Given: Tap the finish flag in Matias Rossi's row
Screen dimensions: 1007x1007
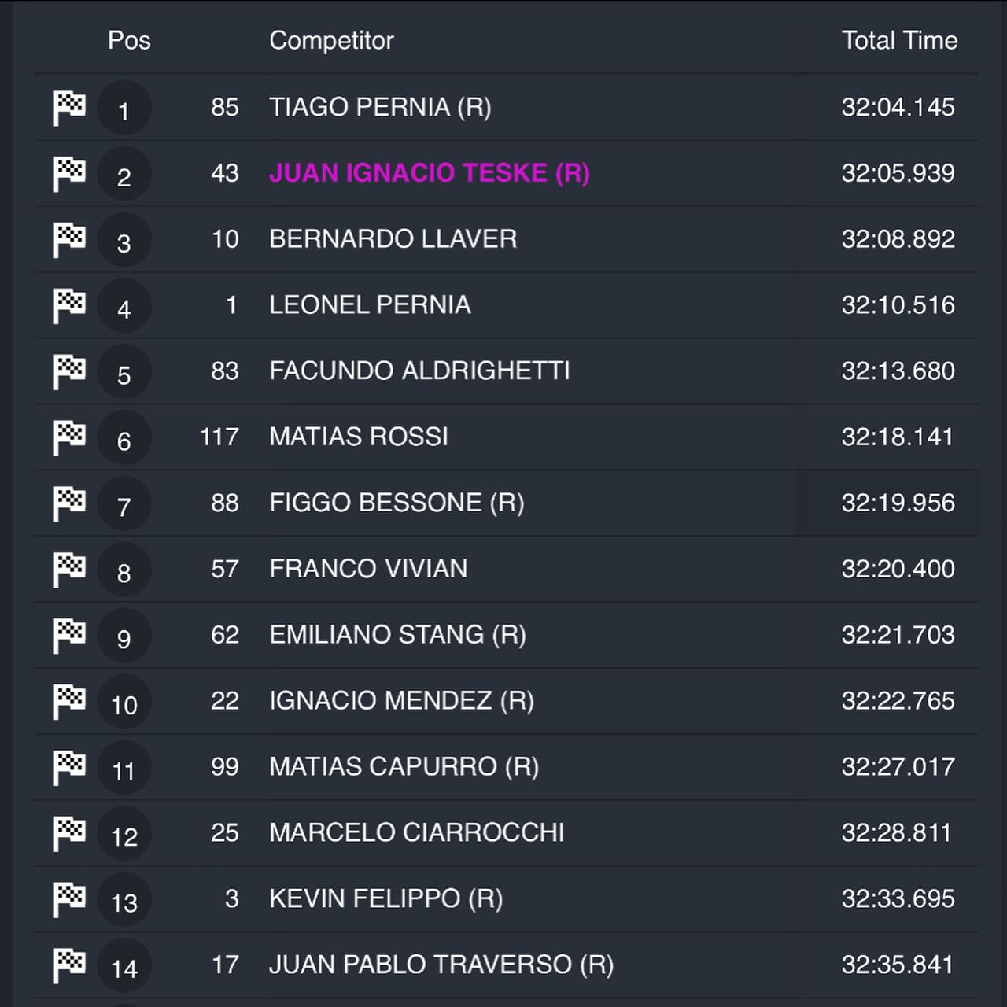Looking at the screenshot, I should point(69,438).
